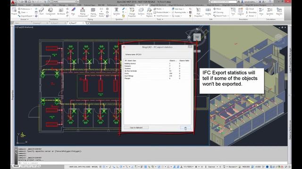Open the Water Points tool
This screenshot has width=302, height=169.
(101, 12)
